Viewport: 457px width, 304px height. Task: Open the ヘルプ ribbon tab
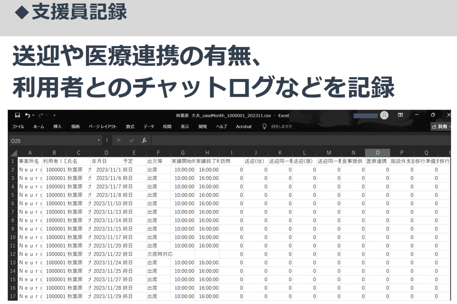221,126
